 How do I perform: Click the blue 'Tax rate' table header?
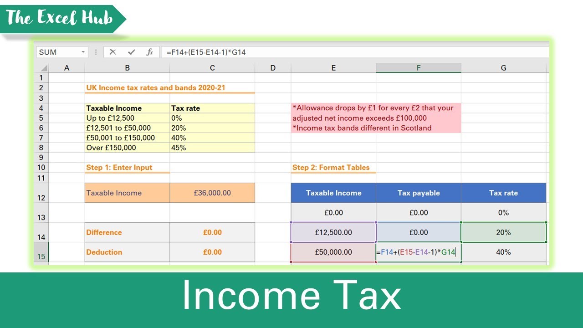(503, 193)
